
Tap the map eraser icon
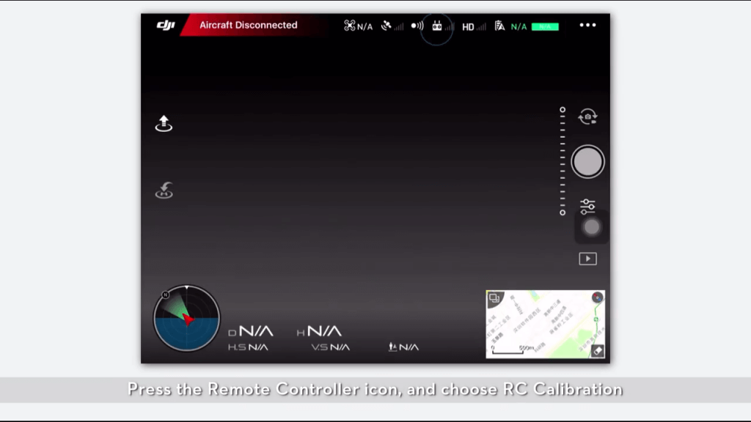click(x=597, y=351)
